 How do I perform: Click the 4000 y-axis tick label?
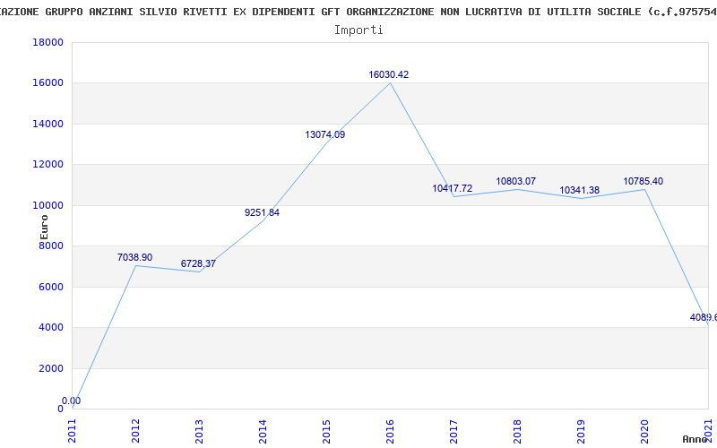pyautogui.click(x=51, y=328)
